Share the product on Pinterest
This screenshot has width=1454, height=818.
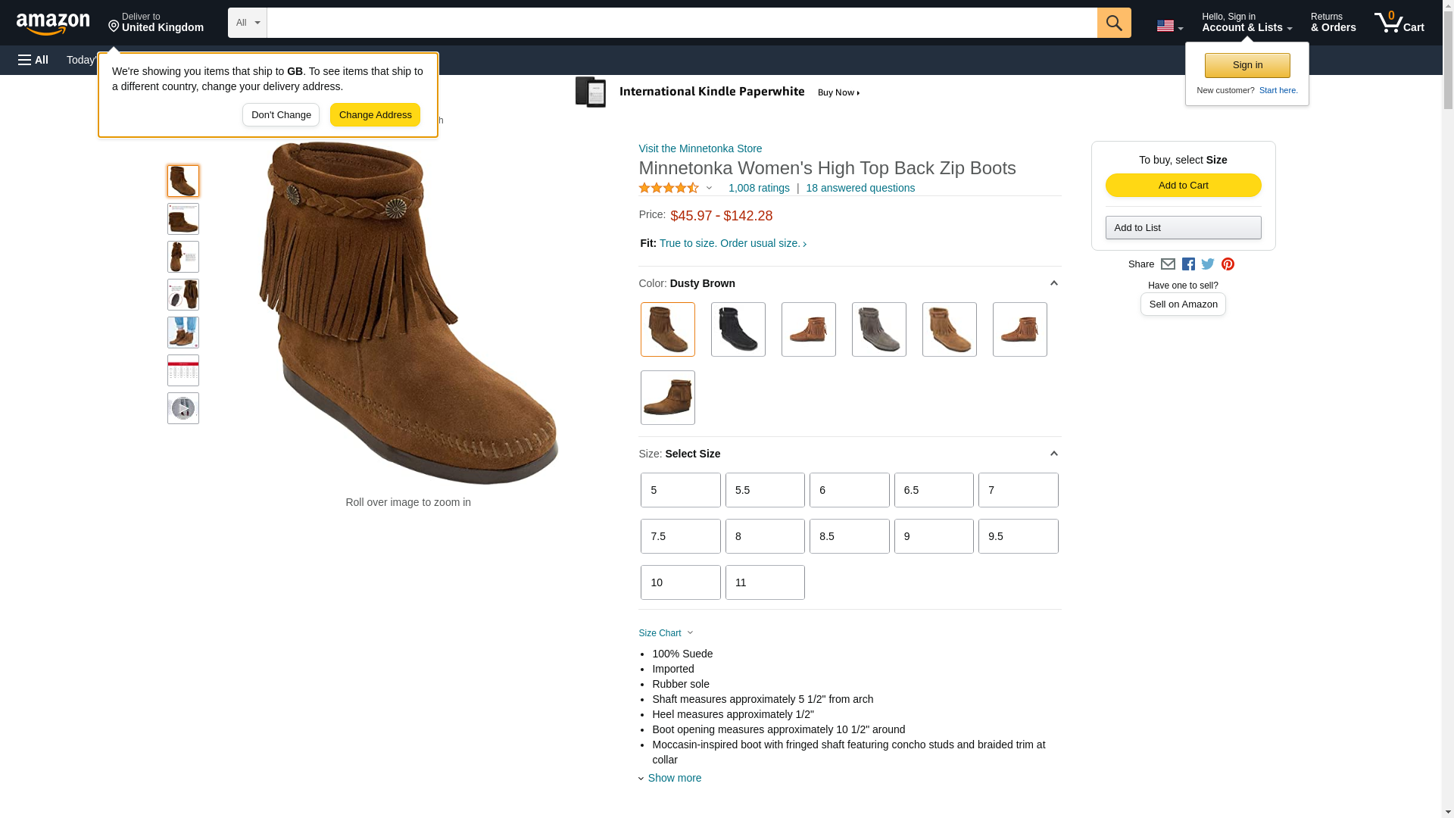[x=1228, y=264]
